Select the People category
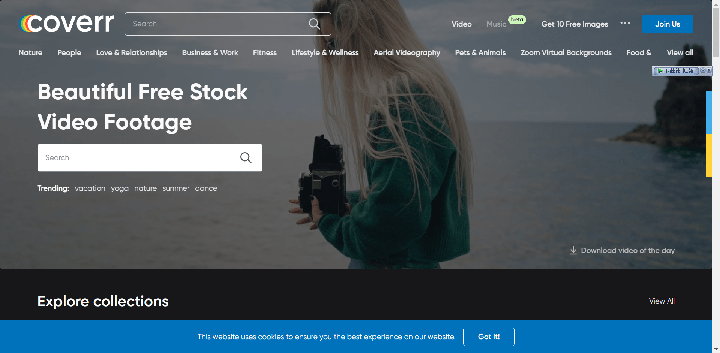The width and height of the screenshot is (720, 353). (69, 52)
